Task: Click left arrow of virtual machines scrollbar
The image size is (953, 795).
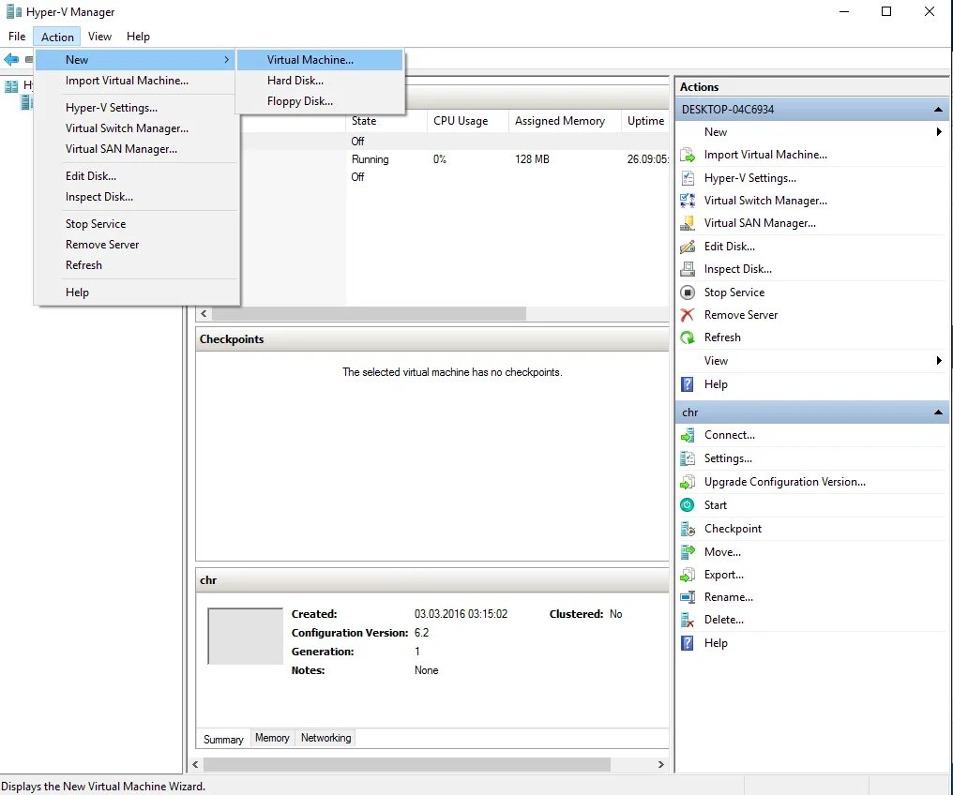Action: click(x=204, y=314)
